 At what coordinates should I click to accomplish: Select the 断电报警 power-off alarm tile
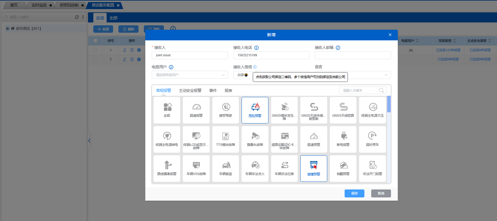click(343, 139)
